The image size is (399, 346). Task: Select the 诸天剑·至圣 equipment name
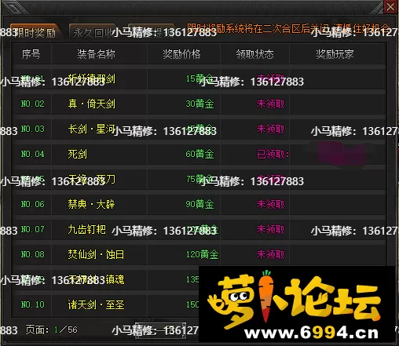click(x=96, y=304)
